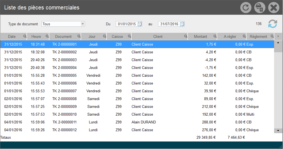This screenshot has height=149, width=283.
Task: Click total to pay 7 464,63 €
Action: (236, 137)
